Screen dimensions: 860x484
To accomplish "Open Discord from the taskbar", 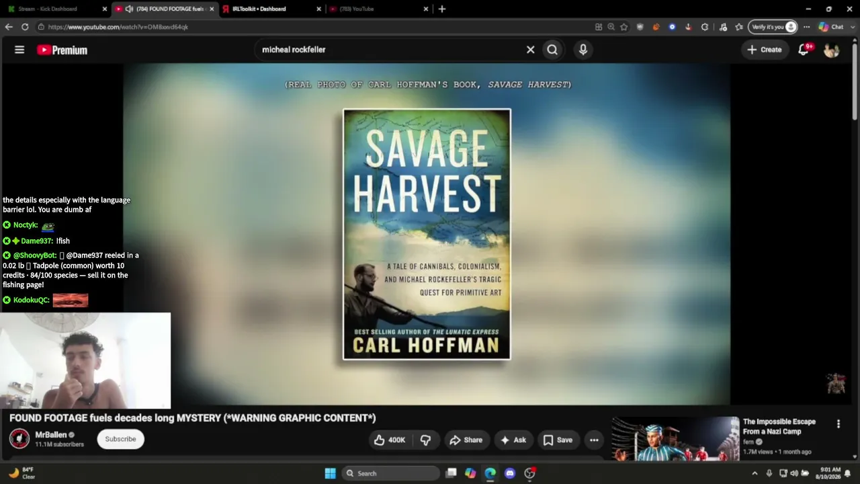I will [x=510, y=473].
